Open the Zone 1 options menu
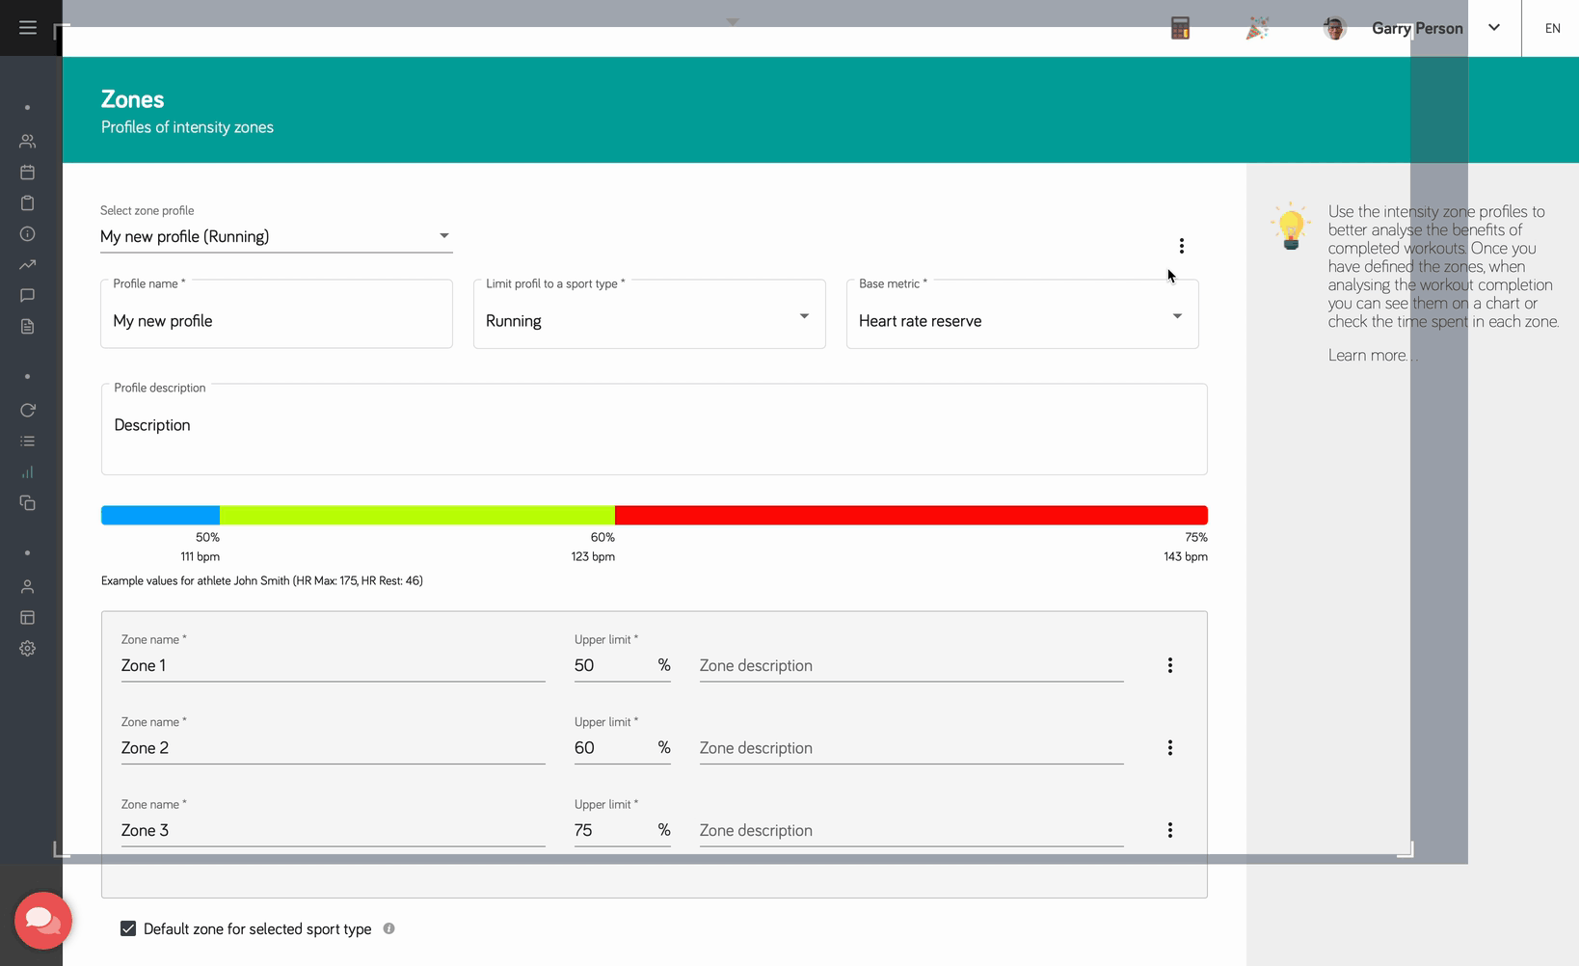 tap(1169, 665)
